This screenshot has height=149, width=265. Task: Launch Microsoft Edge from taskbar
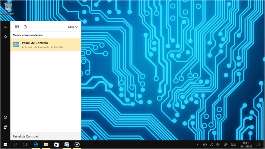[x=36, y=145]
